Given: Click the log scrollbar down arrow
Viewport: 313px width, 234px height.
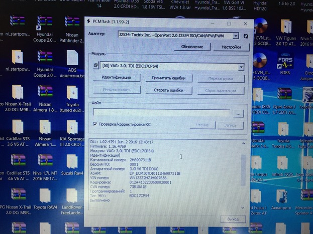Looking at the screenshot, I should [x=244, y=207].
